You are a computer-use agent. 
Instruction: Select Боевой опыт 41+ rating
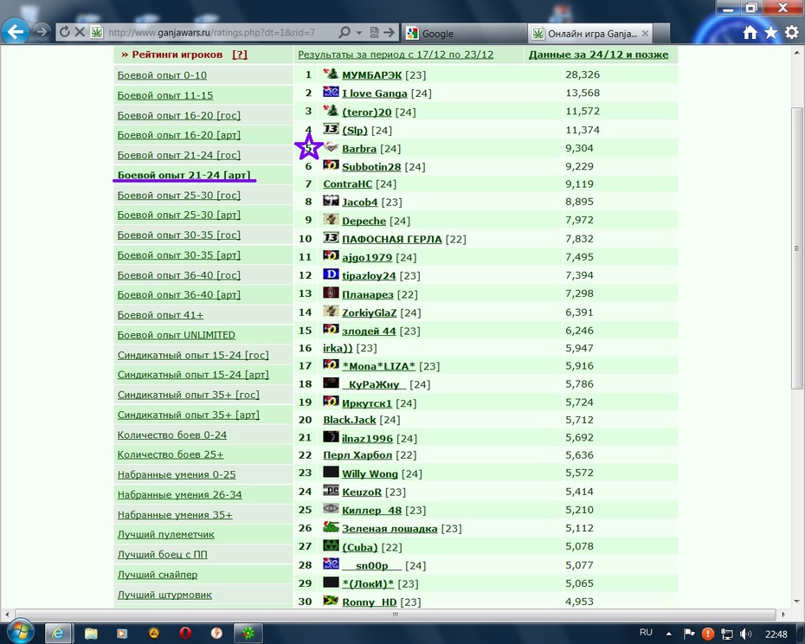coord(160,315)
